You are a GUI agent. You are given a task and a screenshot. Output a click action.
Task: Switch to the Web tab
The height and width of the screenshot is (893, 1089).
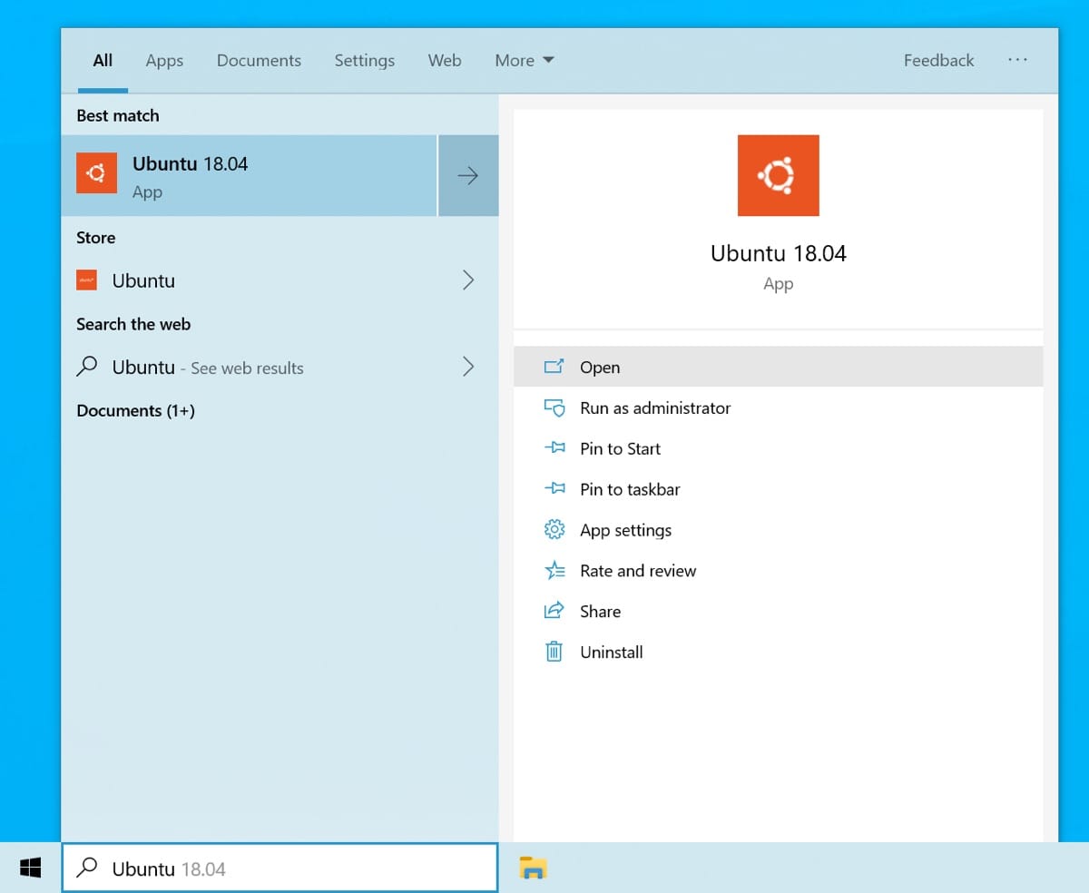coord(445,61)
